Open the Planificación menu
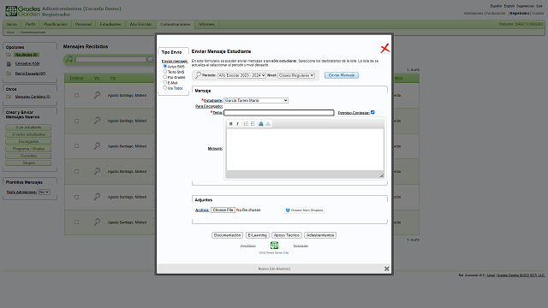 [x=55, y=24]
